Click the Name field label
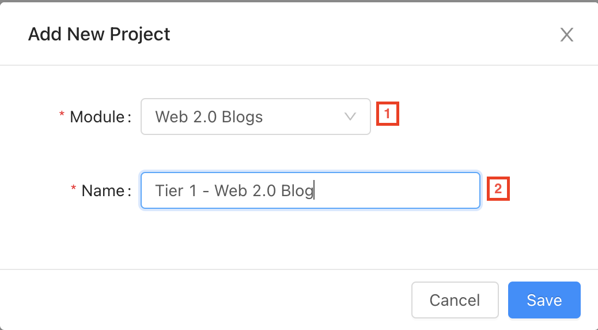The image size is (598, 330). pos(103,190)
